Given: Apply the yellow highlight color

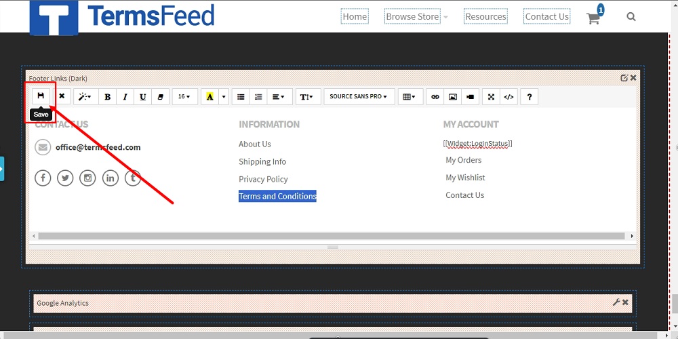Looking at the screenshot, I should click(x=210, y=96).
